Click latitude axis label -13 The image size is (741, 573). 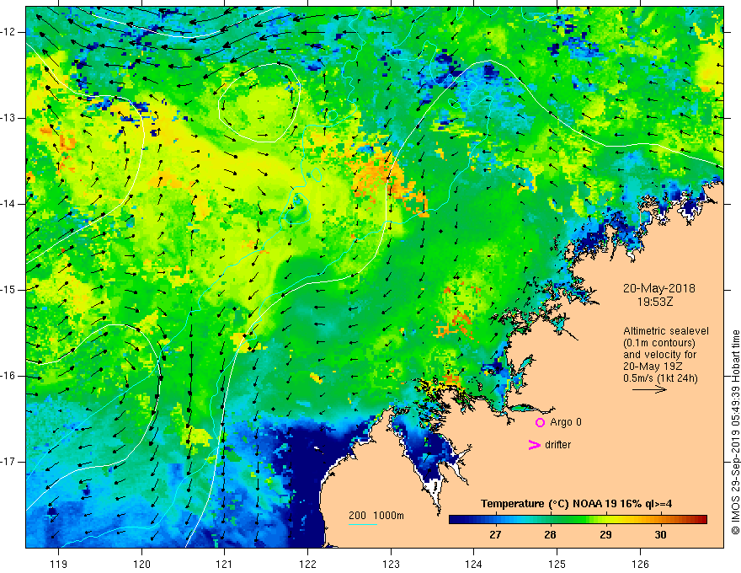point(9,118)
